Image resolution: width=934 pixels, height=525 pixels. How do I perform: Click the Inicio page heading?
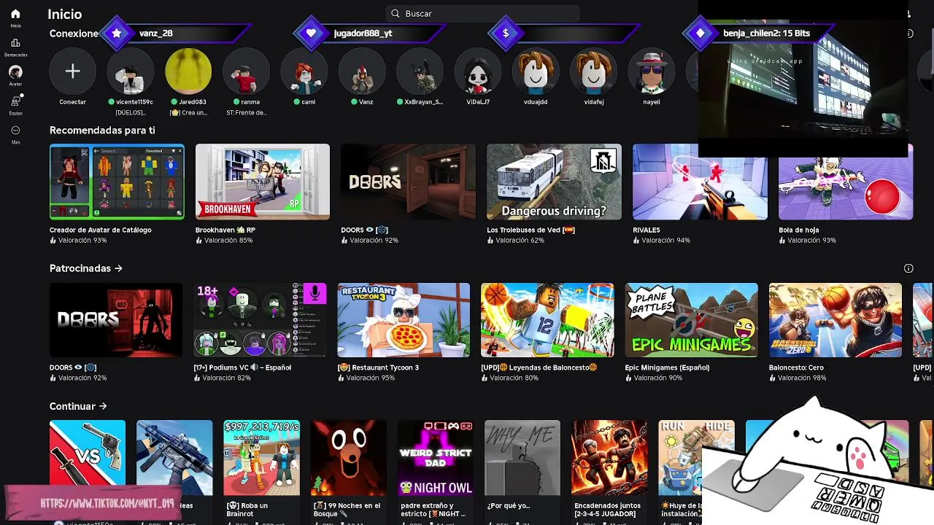[x=65, y=14]
